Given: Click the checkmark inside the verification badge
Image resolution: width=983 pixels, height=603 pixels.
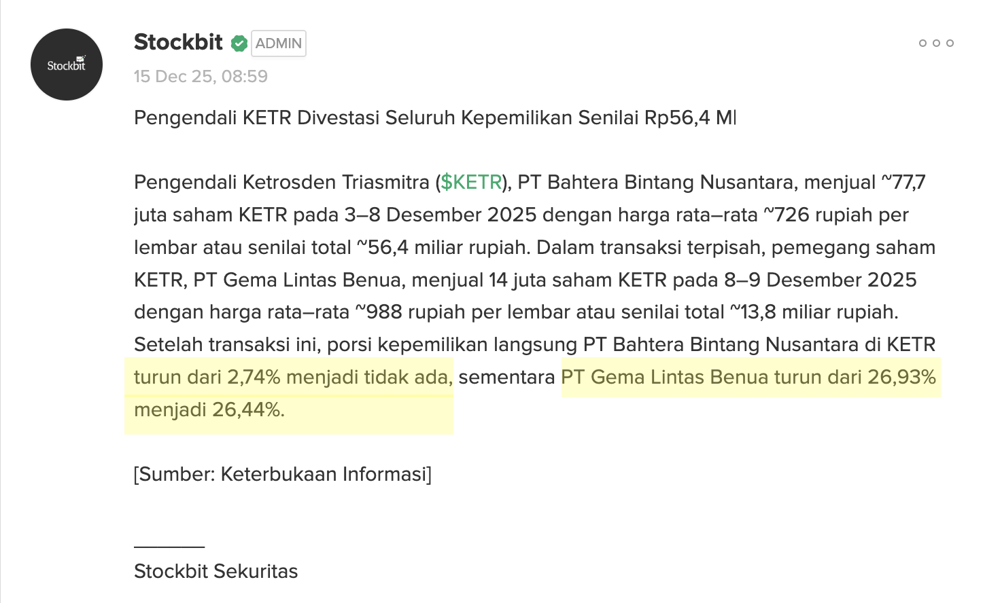Looking at the screenshot, I should [x=239, y=43].
